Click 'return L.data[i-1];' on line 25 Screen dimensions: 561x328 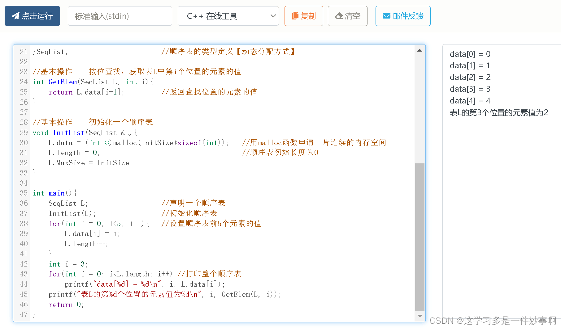pos(86,92)
